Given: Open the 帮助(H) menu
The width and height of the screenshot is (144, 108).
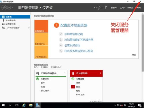Looking at the screenshot, I should (x=138, y=8).
